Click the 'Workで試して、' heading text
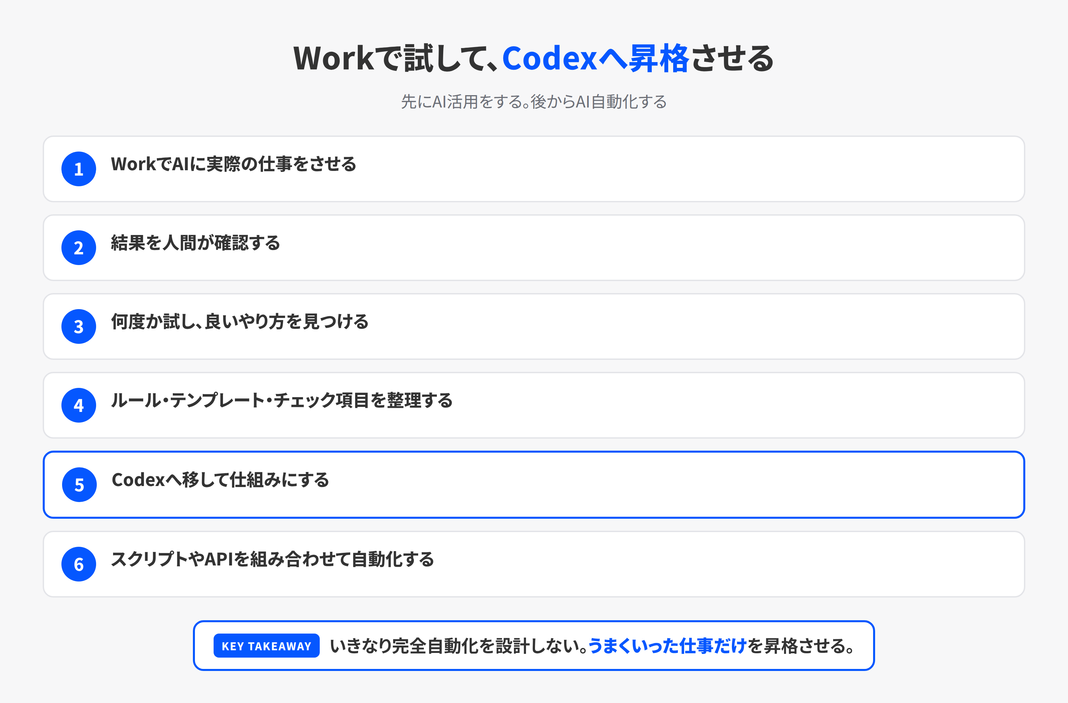The width and height of the screenshot is (1068, 703). pyautogui.click(x=396, y=58)
